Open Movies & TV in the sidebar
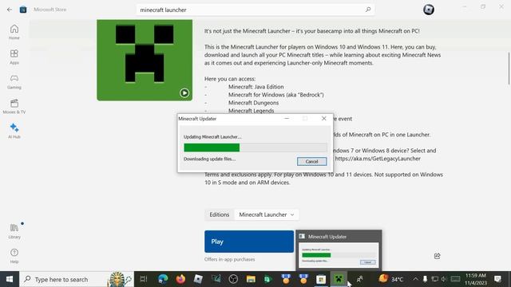511x287 pixels. 14,106
